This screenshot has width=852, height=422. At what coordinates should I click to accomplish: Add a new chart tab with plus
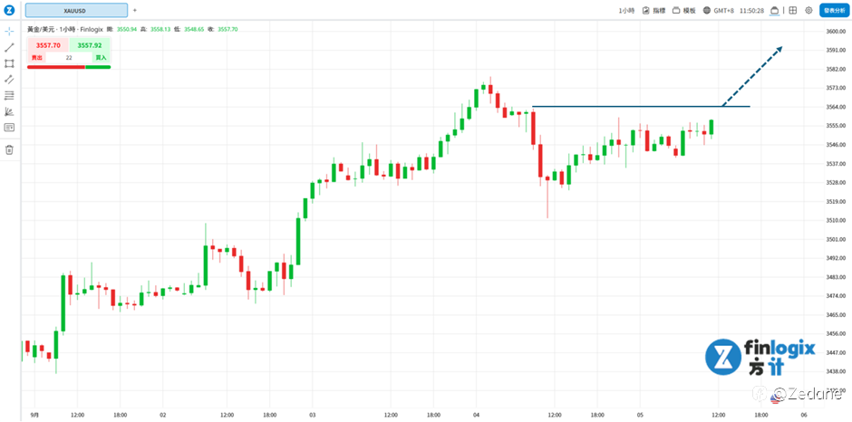(x=135, y=10)
